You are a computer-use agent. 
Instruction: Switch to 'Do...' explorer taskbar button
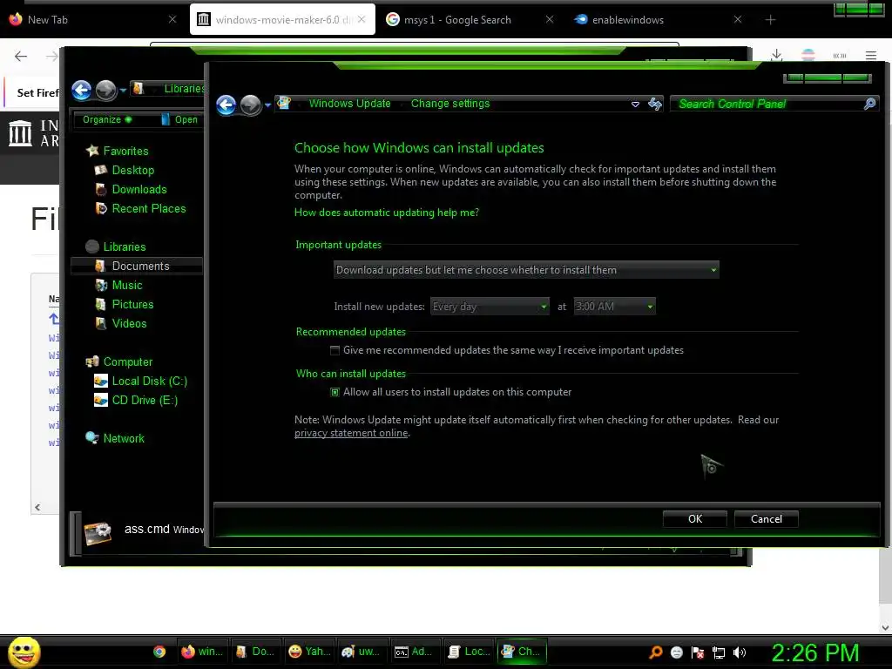[x=256, y=652]
